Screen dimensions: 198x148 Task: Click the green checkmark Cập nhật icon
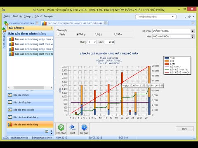[61, 127]
